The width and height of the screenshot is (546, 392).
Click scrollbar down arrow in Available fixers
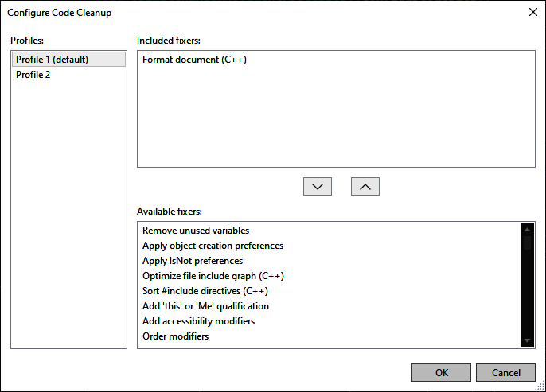tap(527, 341)
